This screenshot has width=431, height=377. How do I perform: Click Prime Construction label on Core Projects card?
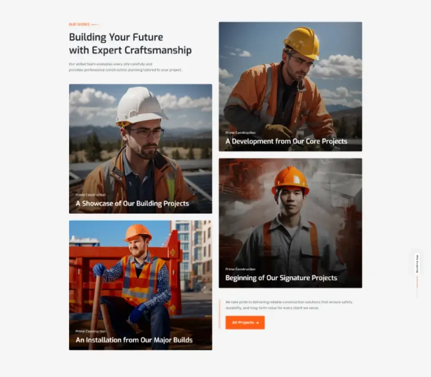tap(240, 132)
